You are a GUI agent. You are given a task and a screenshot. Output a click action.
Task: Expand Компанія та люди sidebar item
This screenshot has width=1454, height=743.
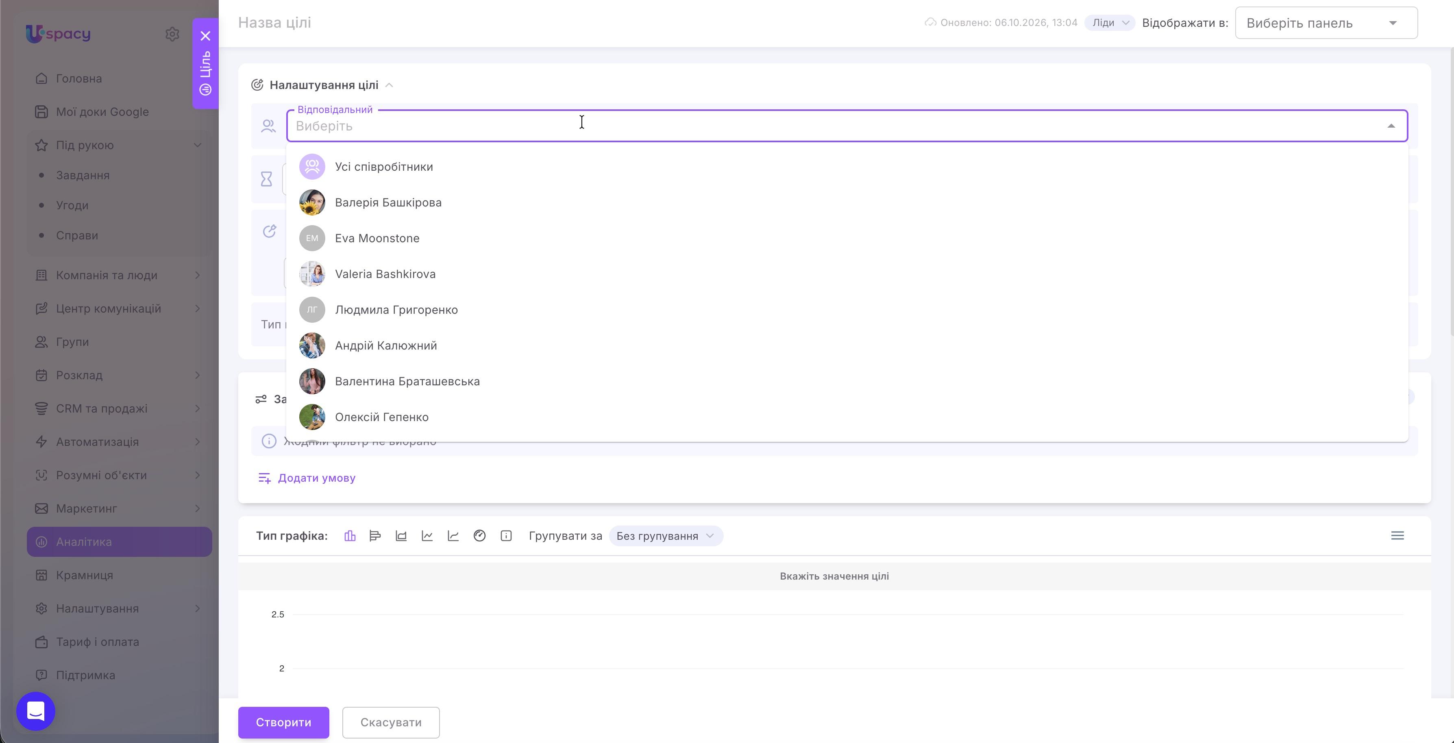click(198, 275)
